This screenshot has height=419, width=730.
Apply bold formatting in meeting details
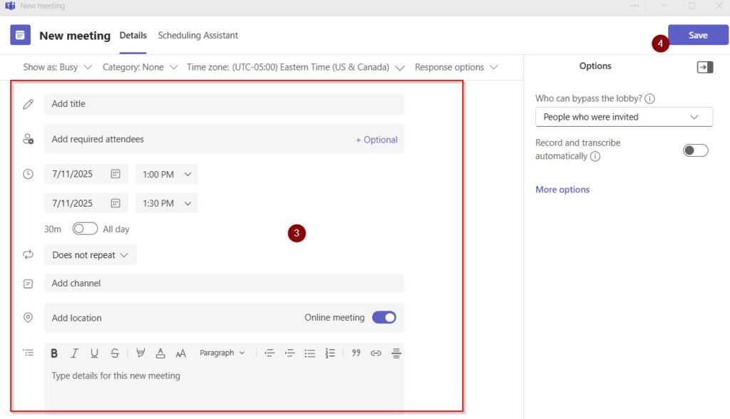pos(54,353)
